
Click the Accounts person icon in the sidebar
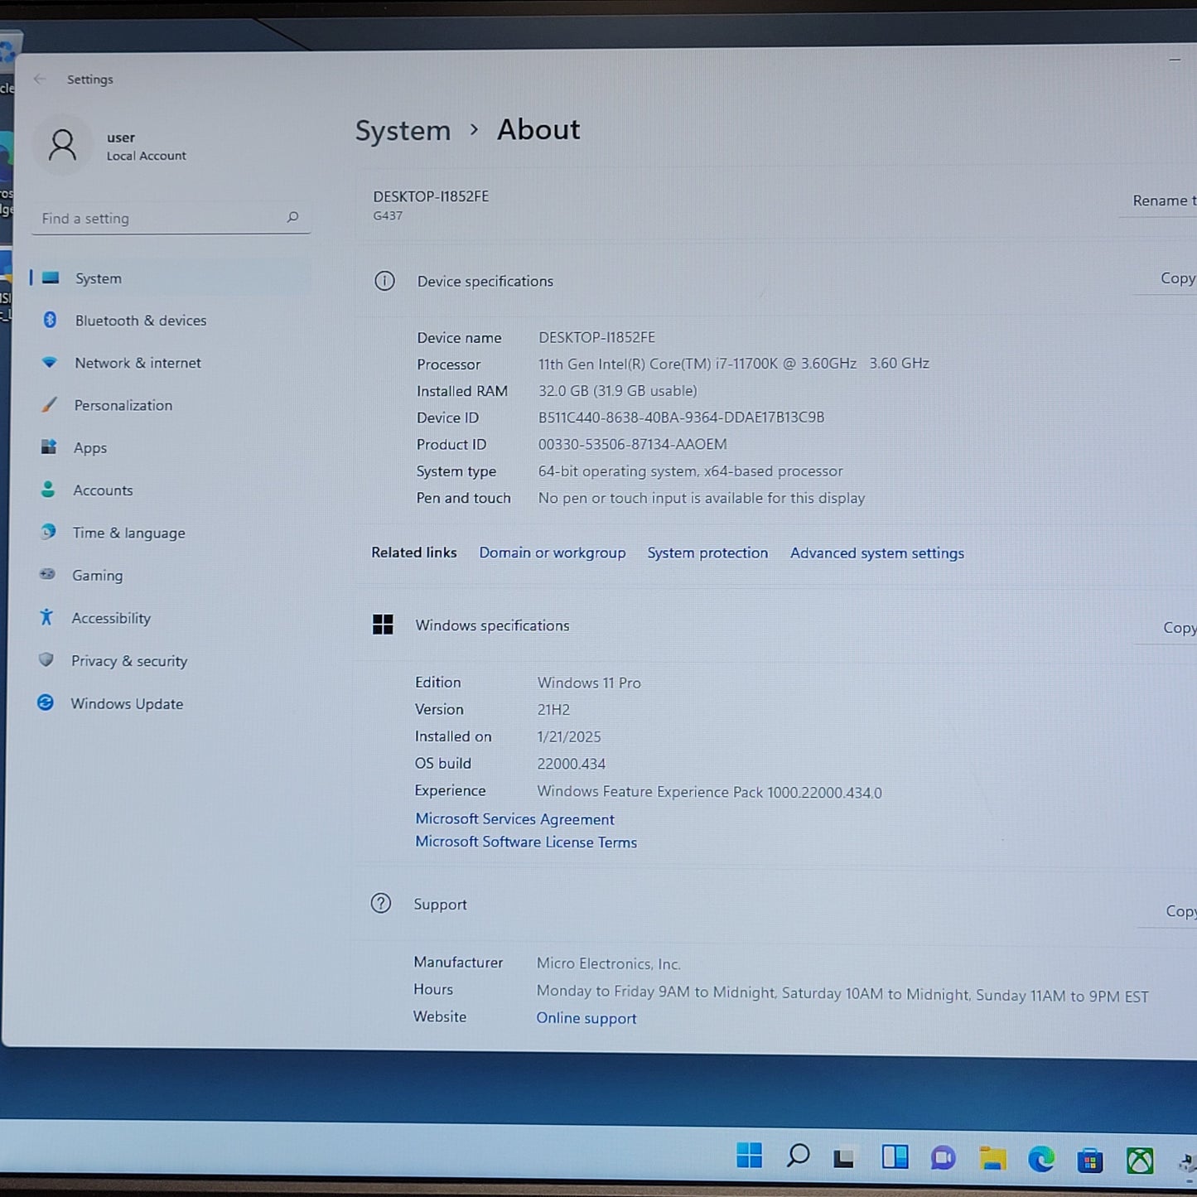[48, 490]
